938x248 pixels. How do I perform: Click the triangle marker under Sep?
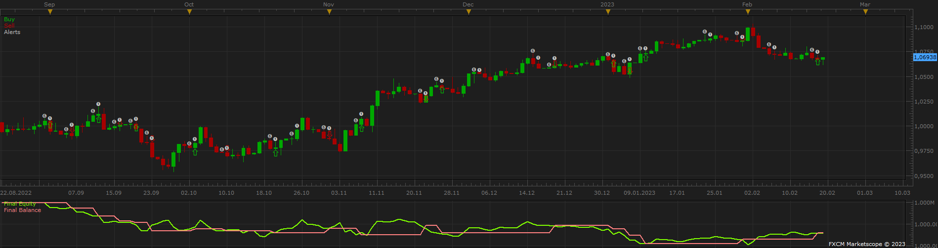50,12
